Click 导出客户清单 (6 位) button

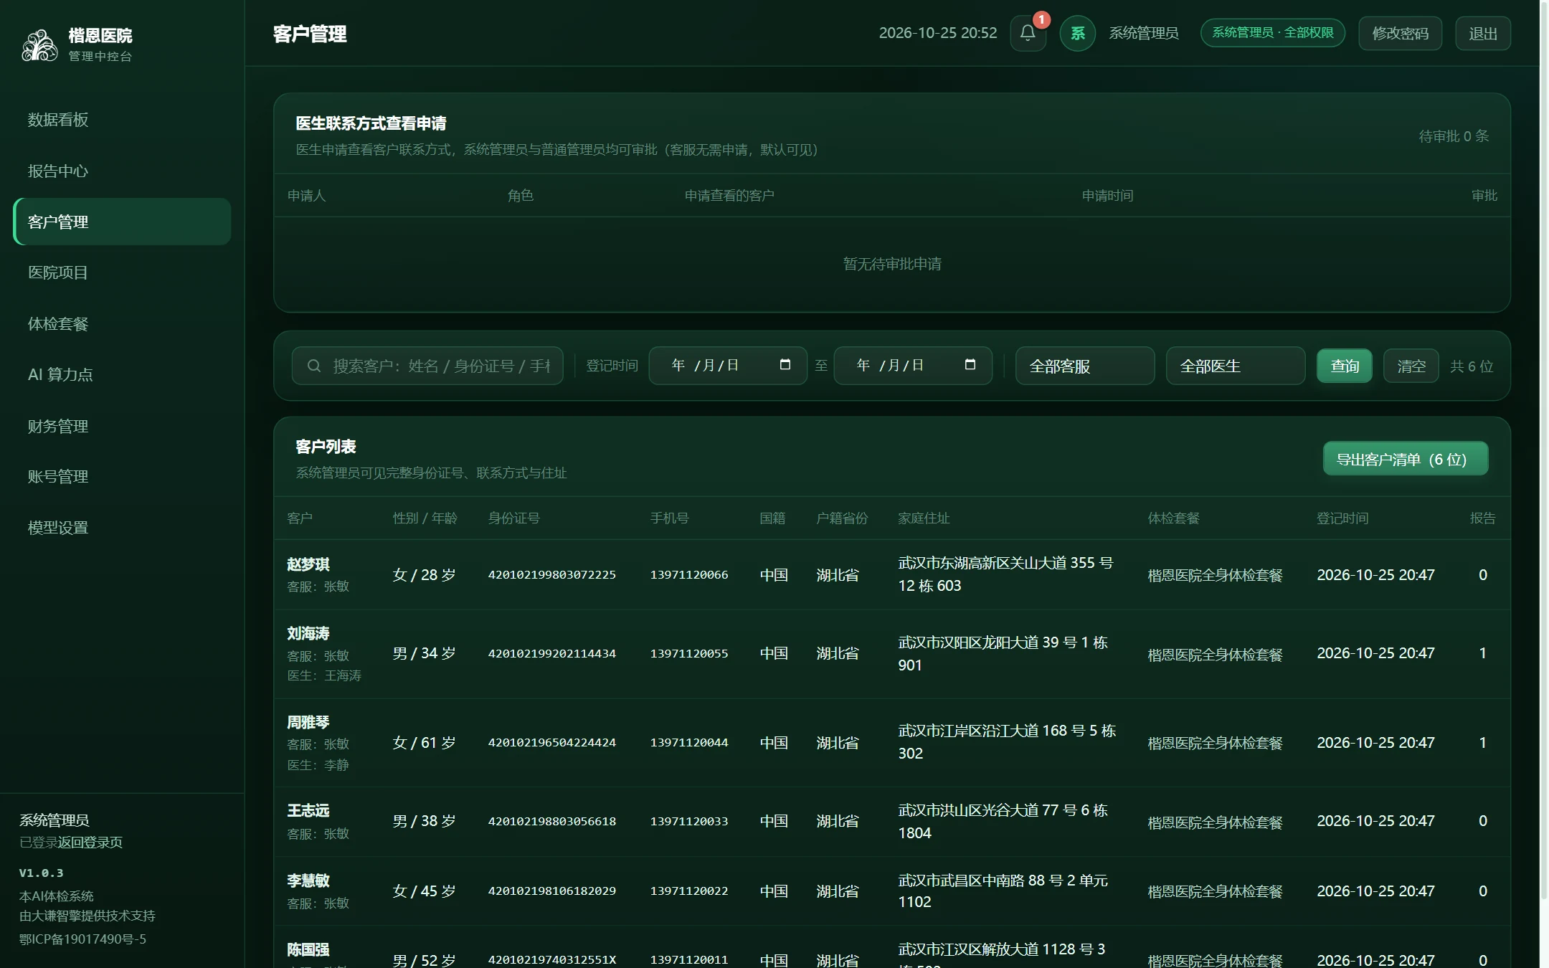point(1405,459)
